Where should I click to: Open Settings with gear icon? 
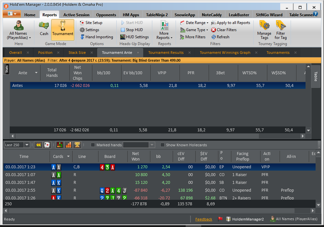pyautogui.click(x=89, y=30)
